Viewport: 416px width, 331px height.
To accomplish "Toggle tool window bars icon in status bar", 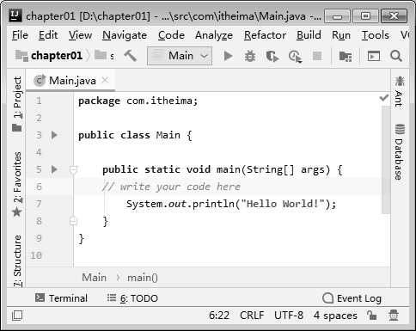I will pos(17,316).
